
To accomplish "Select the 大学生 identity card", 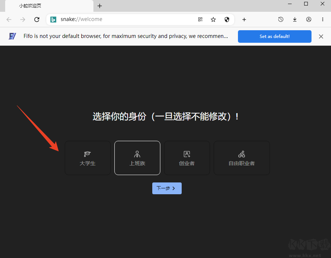I will (x=88, y=158).
